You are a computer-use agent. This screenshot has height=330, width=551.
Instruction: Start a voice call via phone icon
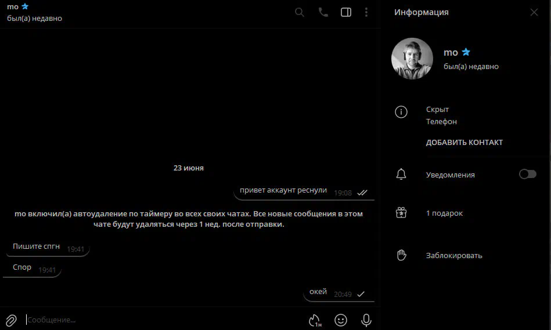point(323,12)
